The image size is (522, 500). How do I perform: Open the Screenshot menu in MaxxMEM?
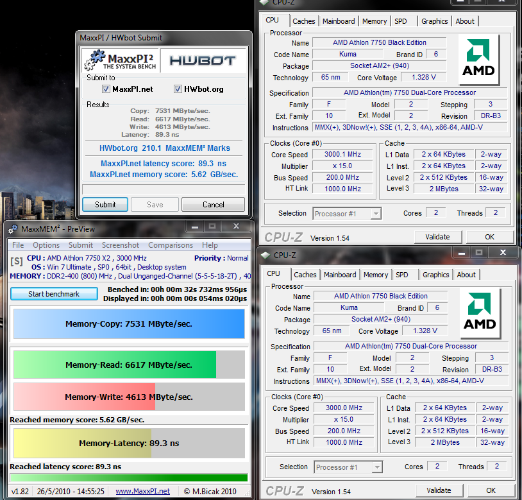pos(120,245)
